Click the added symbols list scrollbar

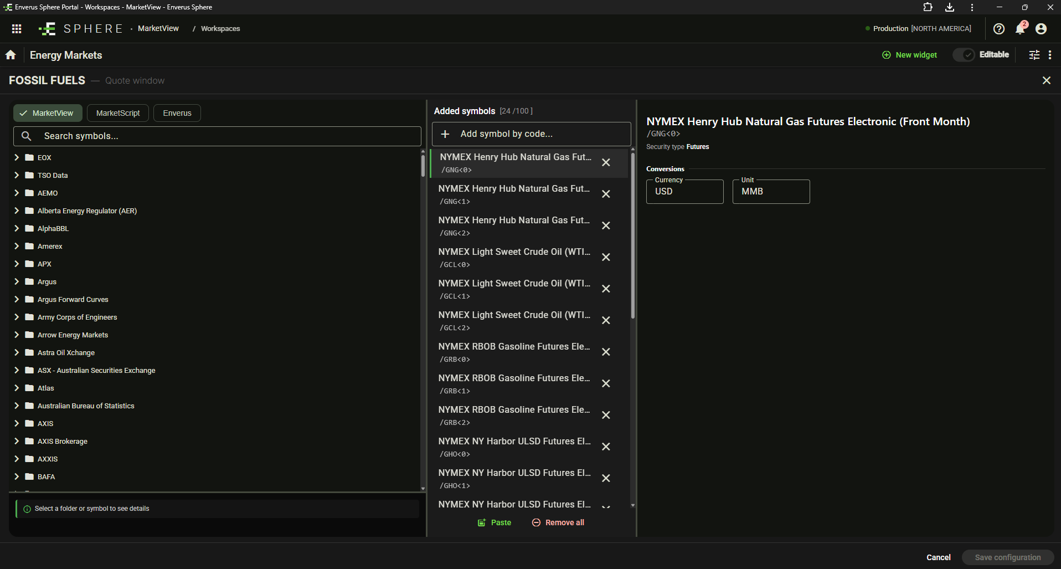633,235
